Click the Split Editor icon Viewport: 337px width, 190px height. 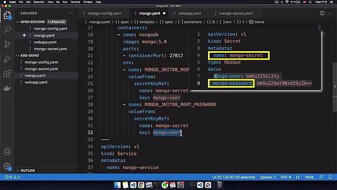pos(322,13)
